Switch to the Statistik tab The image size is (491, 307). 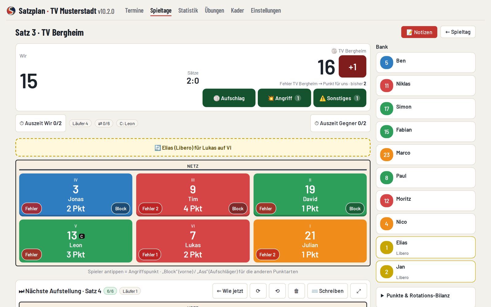coord(188,10)
